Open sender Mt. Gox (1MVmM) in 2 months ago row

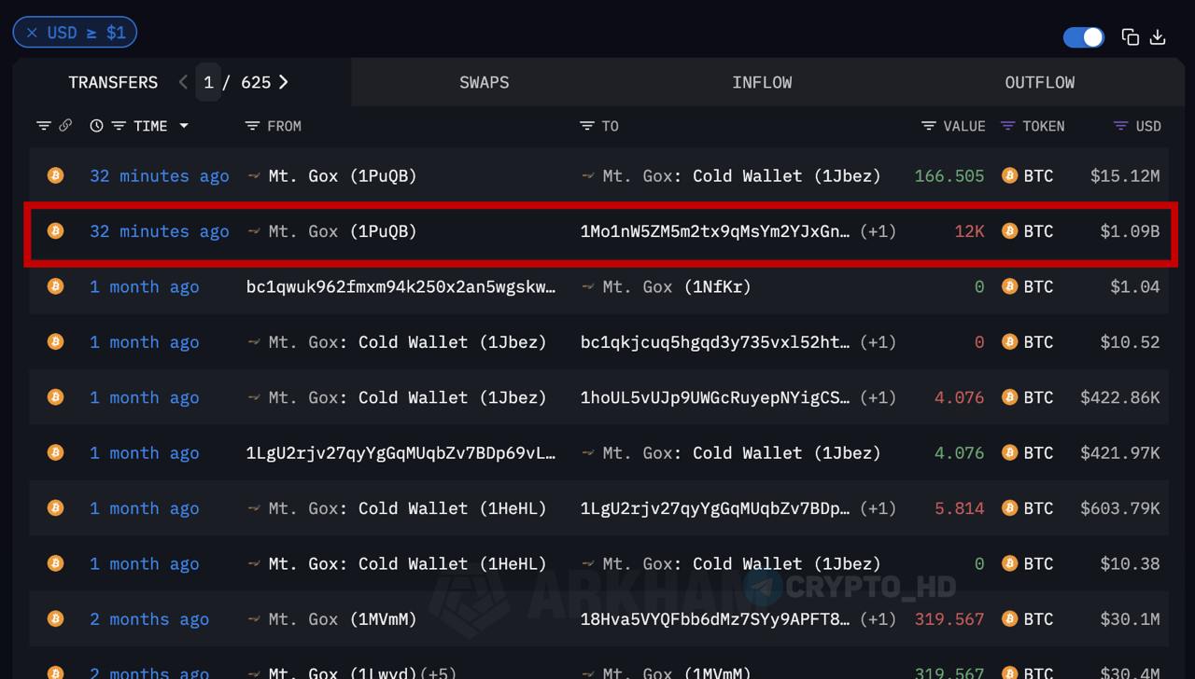342,618
